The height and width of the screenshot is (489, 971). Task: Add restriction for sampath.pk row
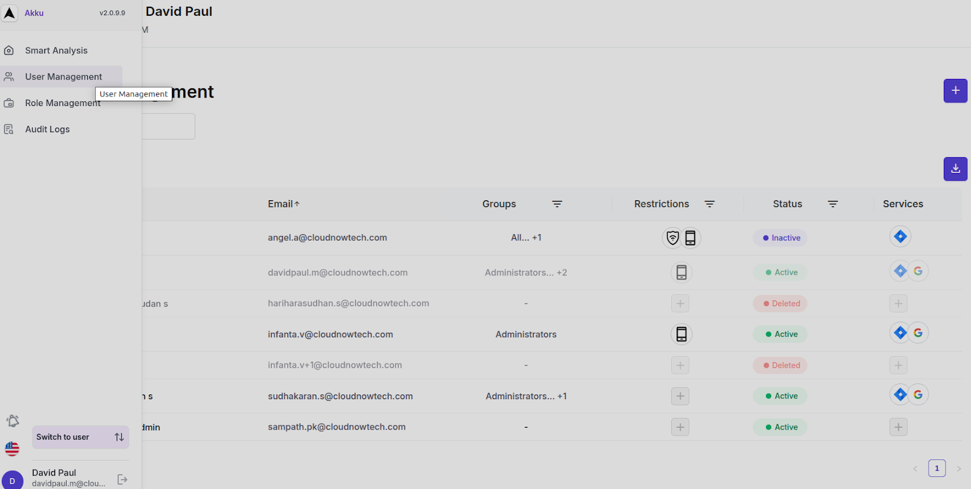[x=680, y=427]
